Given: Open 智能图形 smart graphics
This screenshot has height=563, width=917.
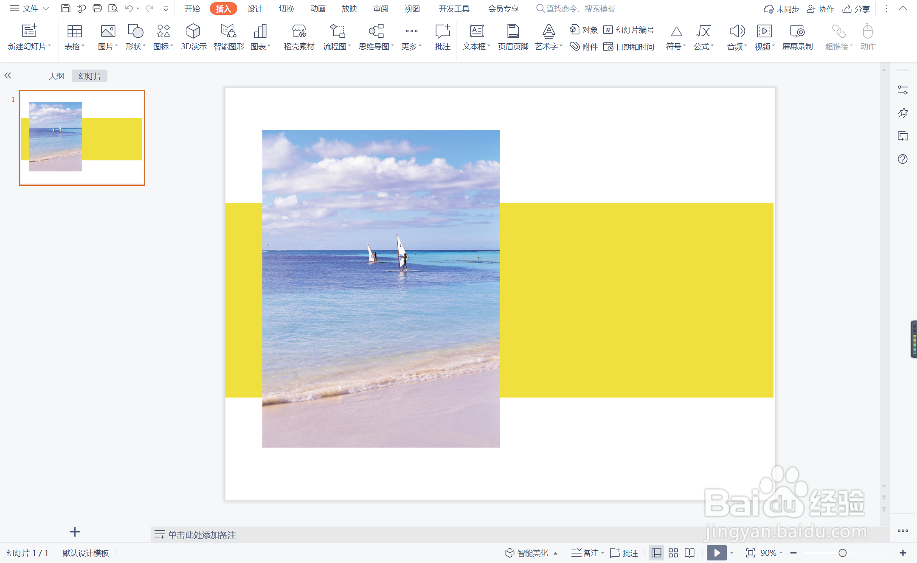Looking at the screenshot, I should [x=229, y=37].
